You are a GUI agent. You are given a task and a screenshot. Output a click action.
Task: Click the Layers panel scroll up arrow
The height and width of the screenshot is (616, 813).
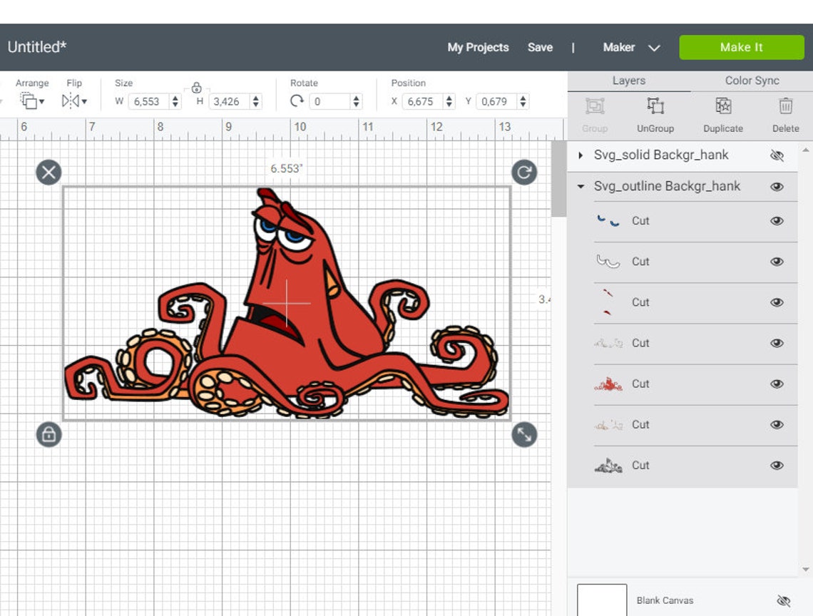[805, 150]
